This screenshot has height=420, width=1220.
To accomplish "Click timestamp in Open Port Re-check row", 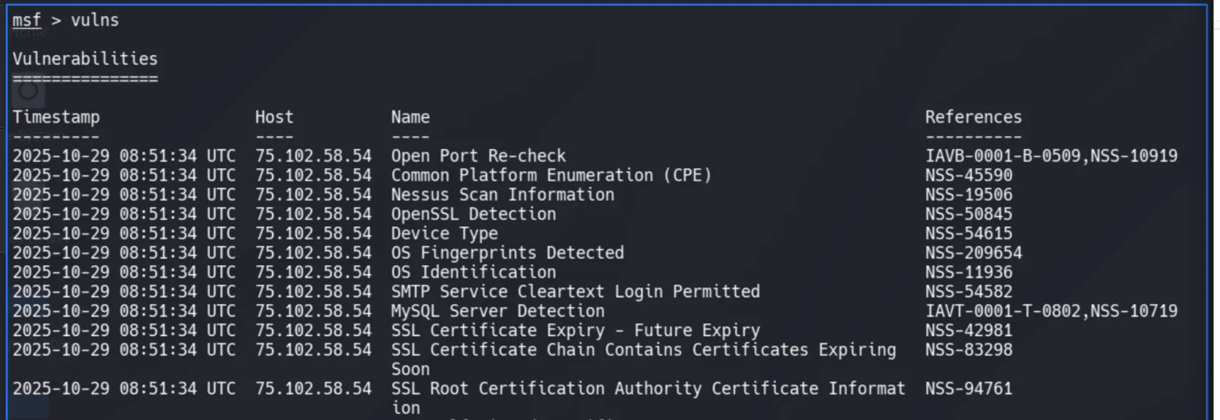I will (124, 156).
